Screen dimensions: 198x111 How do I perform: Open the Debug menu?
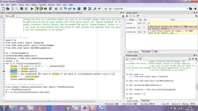tap(34, 5)
